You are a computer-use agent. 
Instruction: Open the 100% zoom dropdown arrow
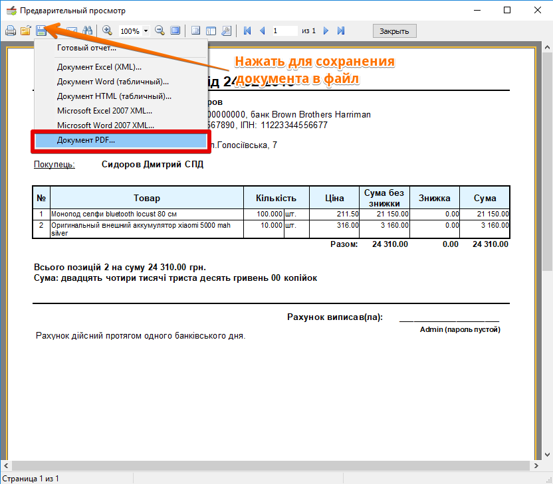pos(146,31)
